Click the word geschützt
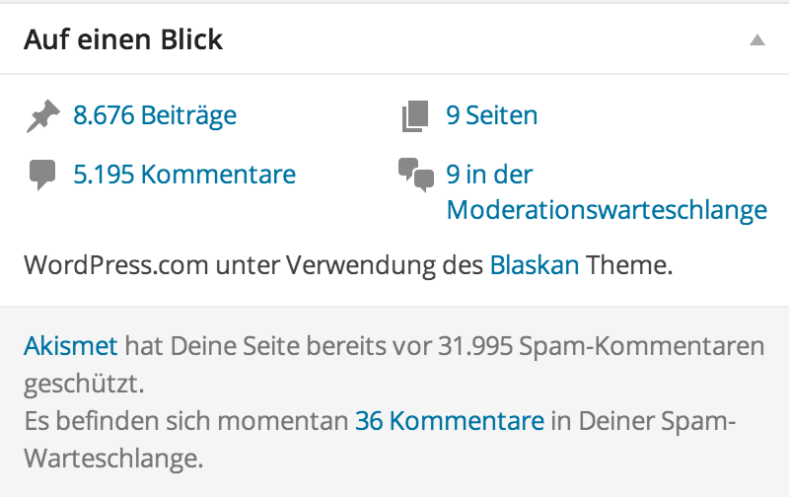The height and width of the screenshot is (497, 789). click(85, 382)
